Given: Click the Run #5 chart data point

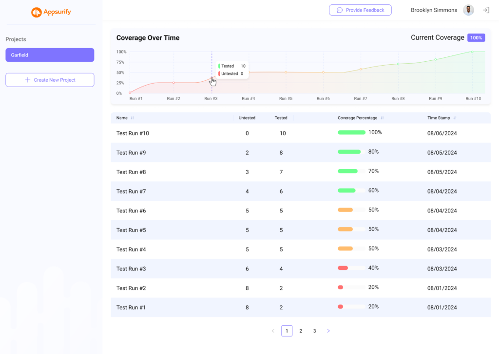Looking at the screenshot, I should pyautogui.click(x=286, y=72).
